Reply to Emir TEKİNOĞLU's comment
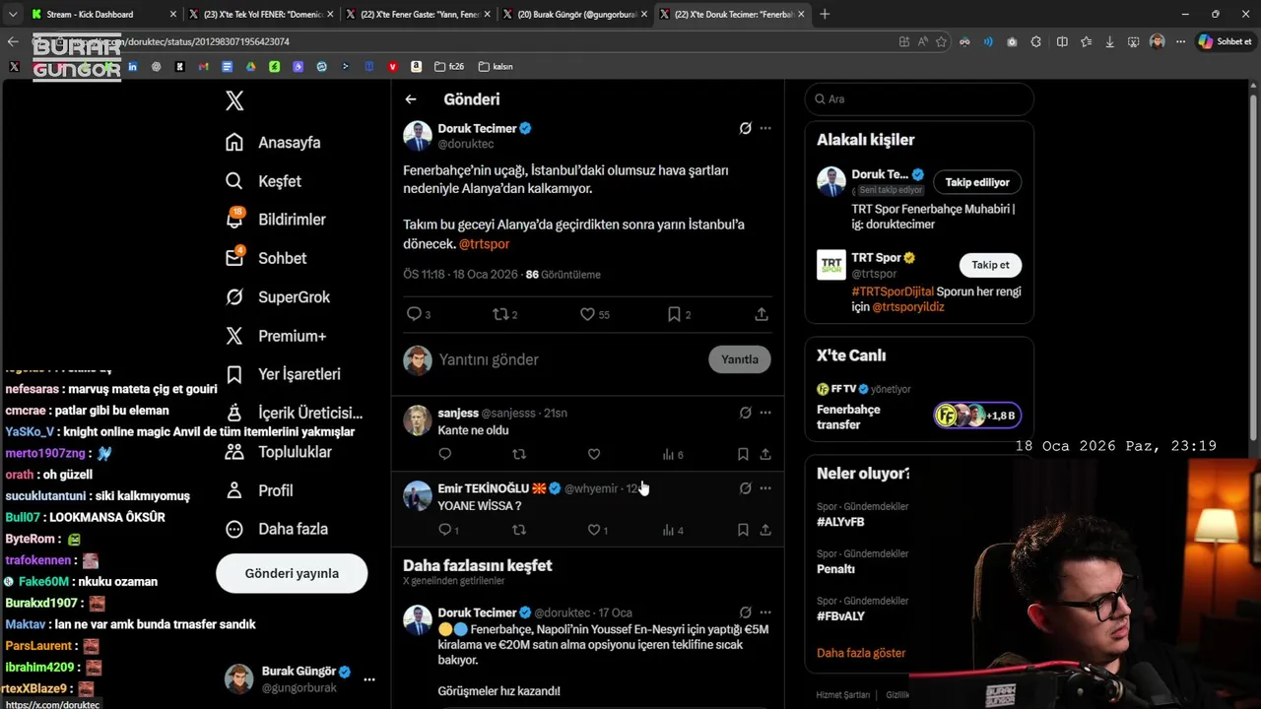1261x709 pixels. (x=444, y=530)
